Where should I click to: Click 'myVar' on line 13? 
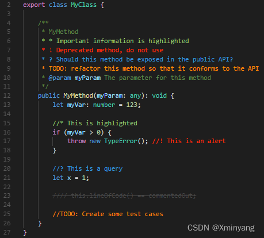pos(76,105)
